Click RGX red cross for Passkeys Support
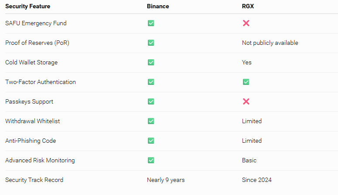The width and height of the screenshot is (338, 195). point(246,101)
